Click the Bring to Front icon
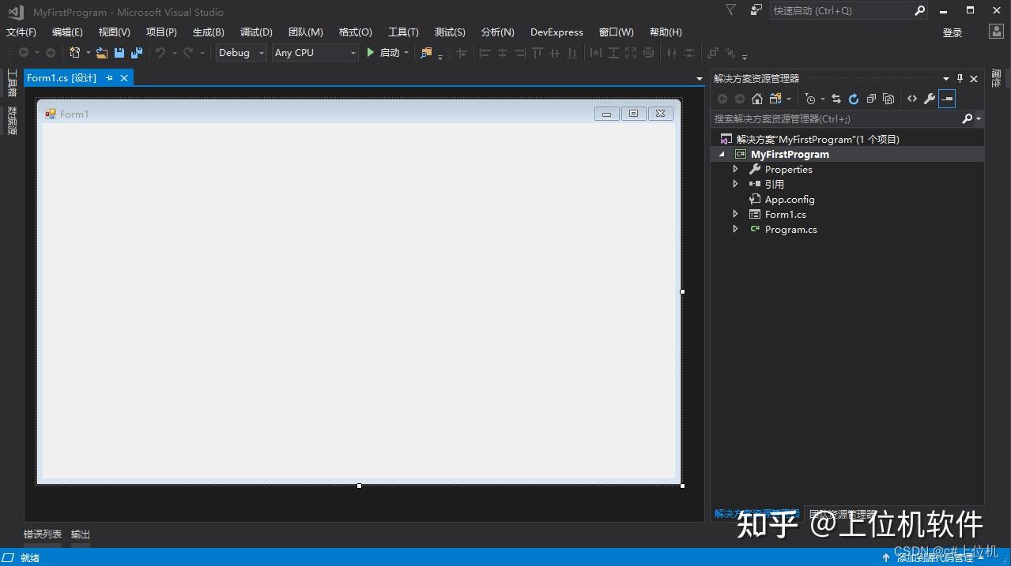 click(713, 53)
